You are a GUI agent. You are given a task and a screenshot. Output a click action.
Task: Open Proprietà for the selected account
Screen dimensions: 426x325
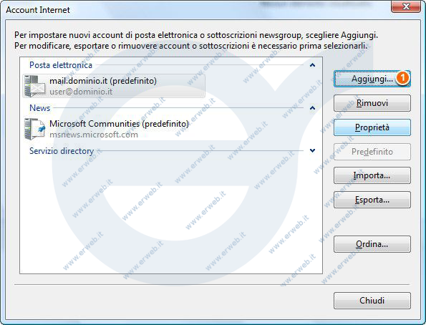point(372,127)
